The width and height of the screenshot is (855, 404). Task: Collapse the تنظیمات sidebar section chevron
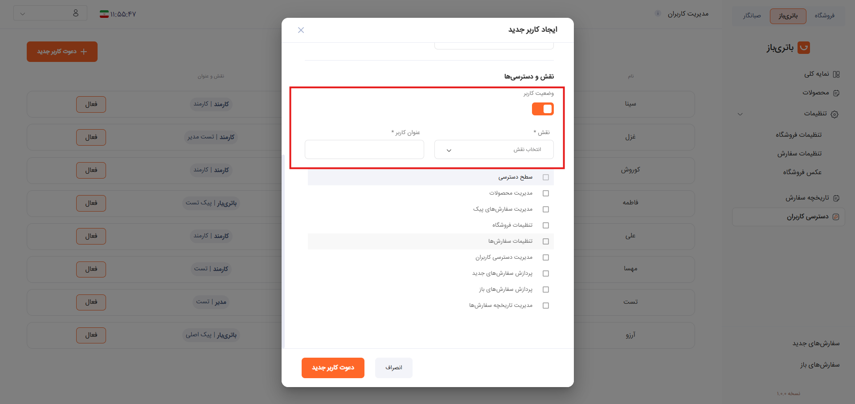tap(740, 114)
